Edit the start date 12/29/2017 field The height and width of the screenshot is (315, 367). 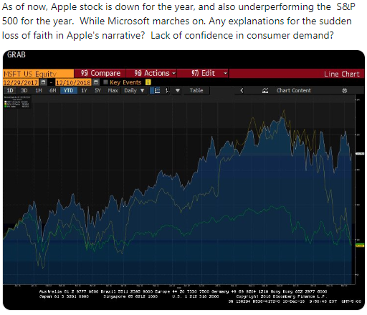coord(21,82)
